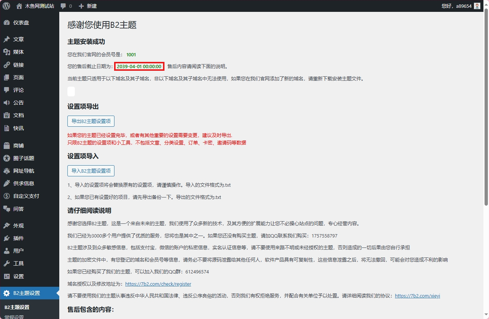Image resolution: width=489 pixels, height=319 pixels.
Task: Click the 导入B2主题设置项 button
Action: pyautogui.click(x=91, y=171)
